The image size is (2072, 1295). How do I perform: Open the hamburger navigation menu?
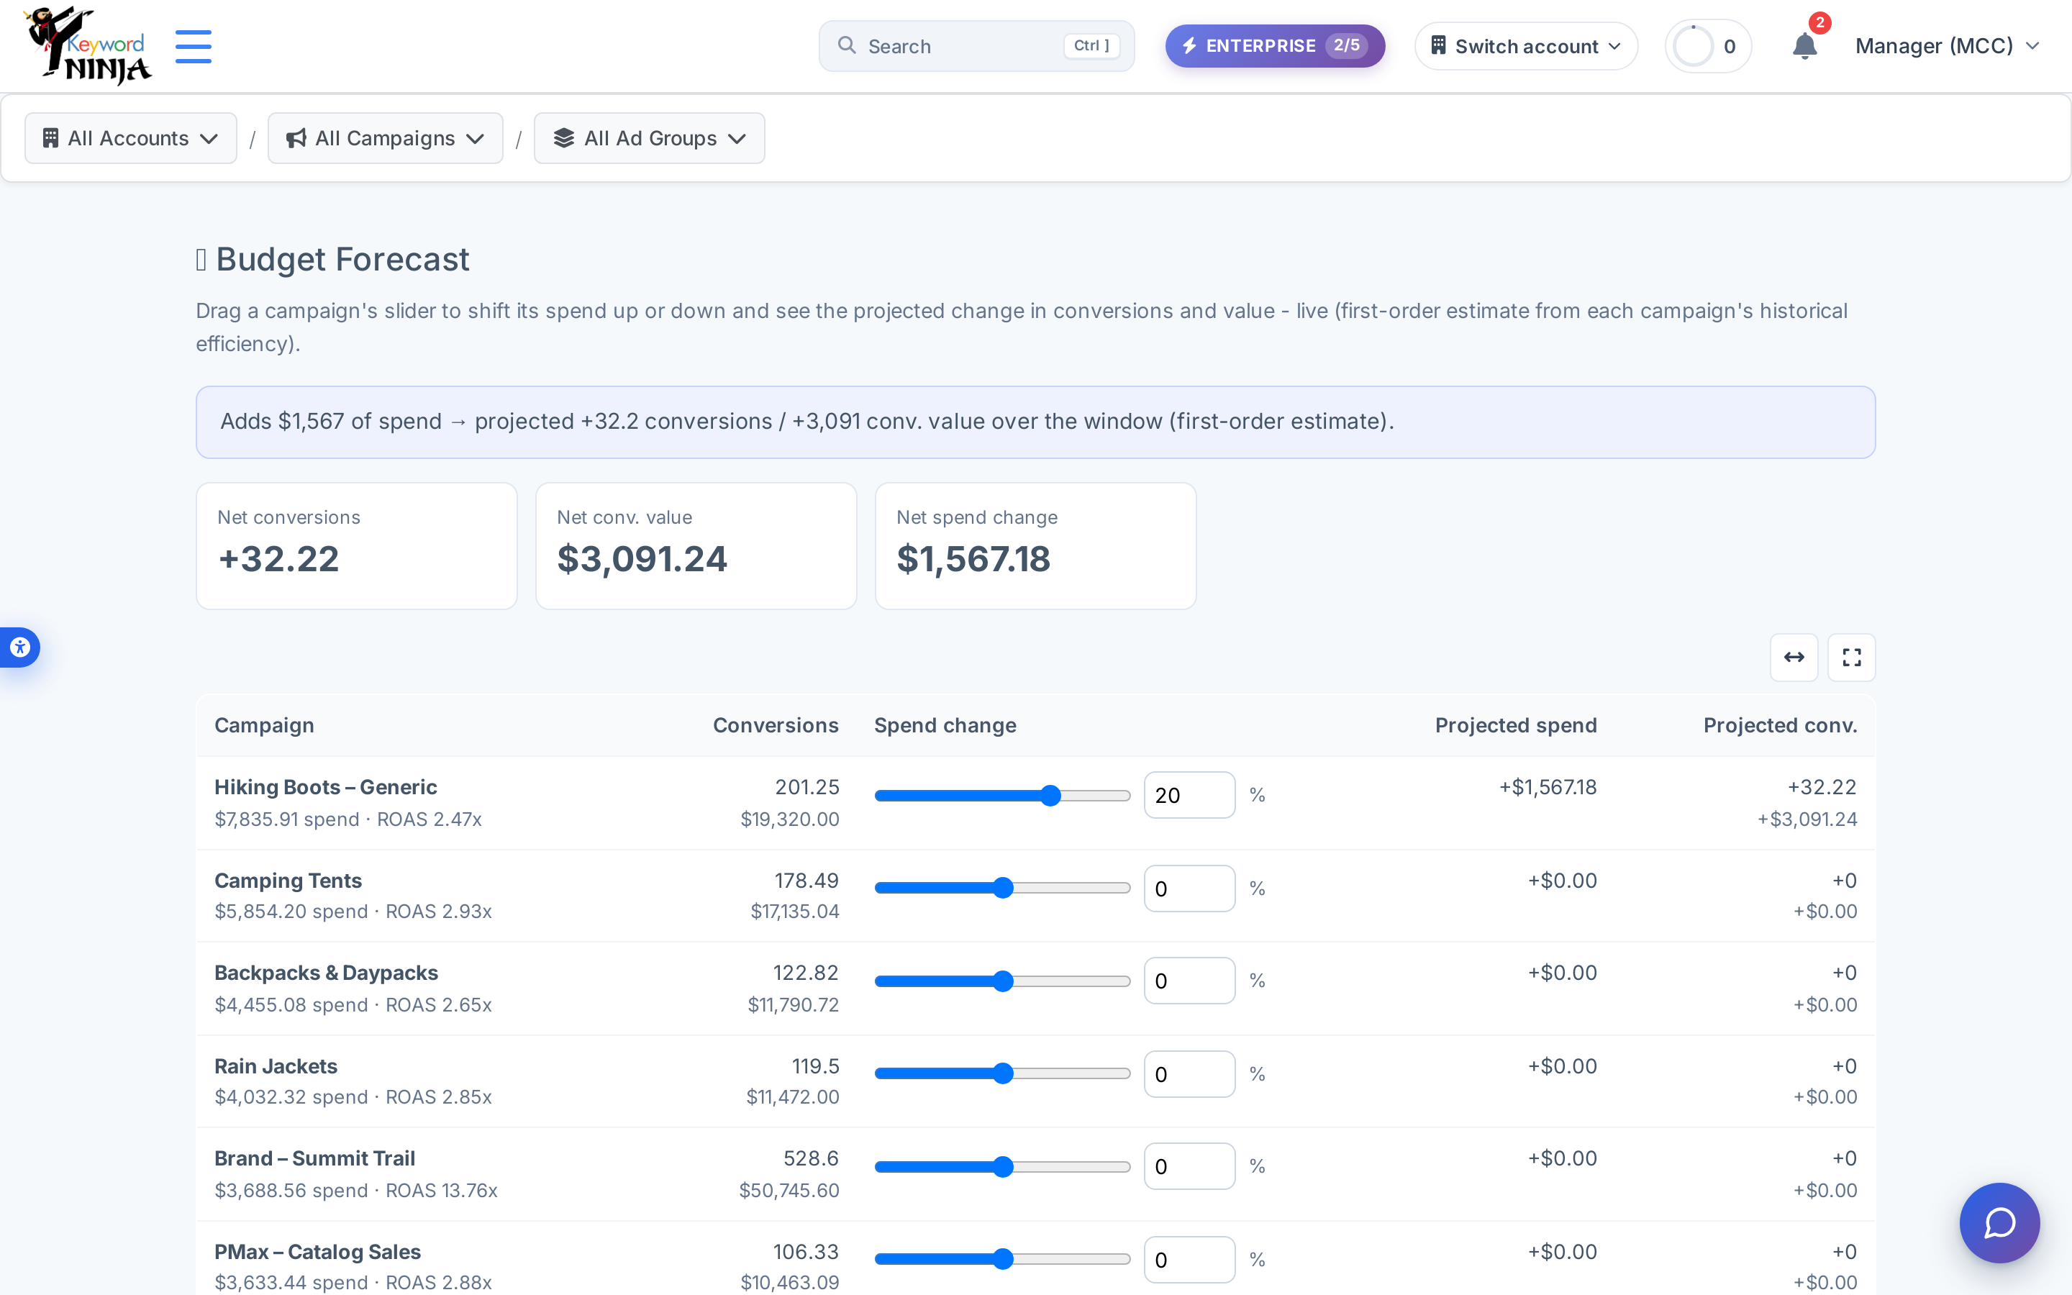coord(194,46)
